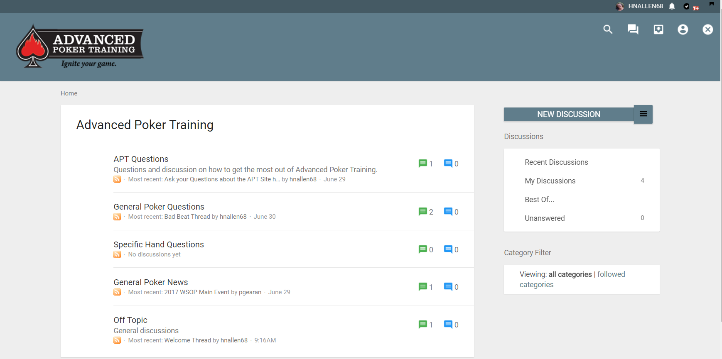
Task: Click 'all categories' filter text
Action: 570,274
